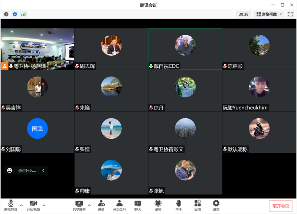Open the meeting info icon
This screenshot has width=297, height=214.
pos(6,14)
